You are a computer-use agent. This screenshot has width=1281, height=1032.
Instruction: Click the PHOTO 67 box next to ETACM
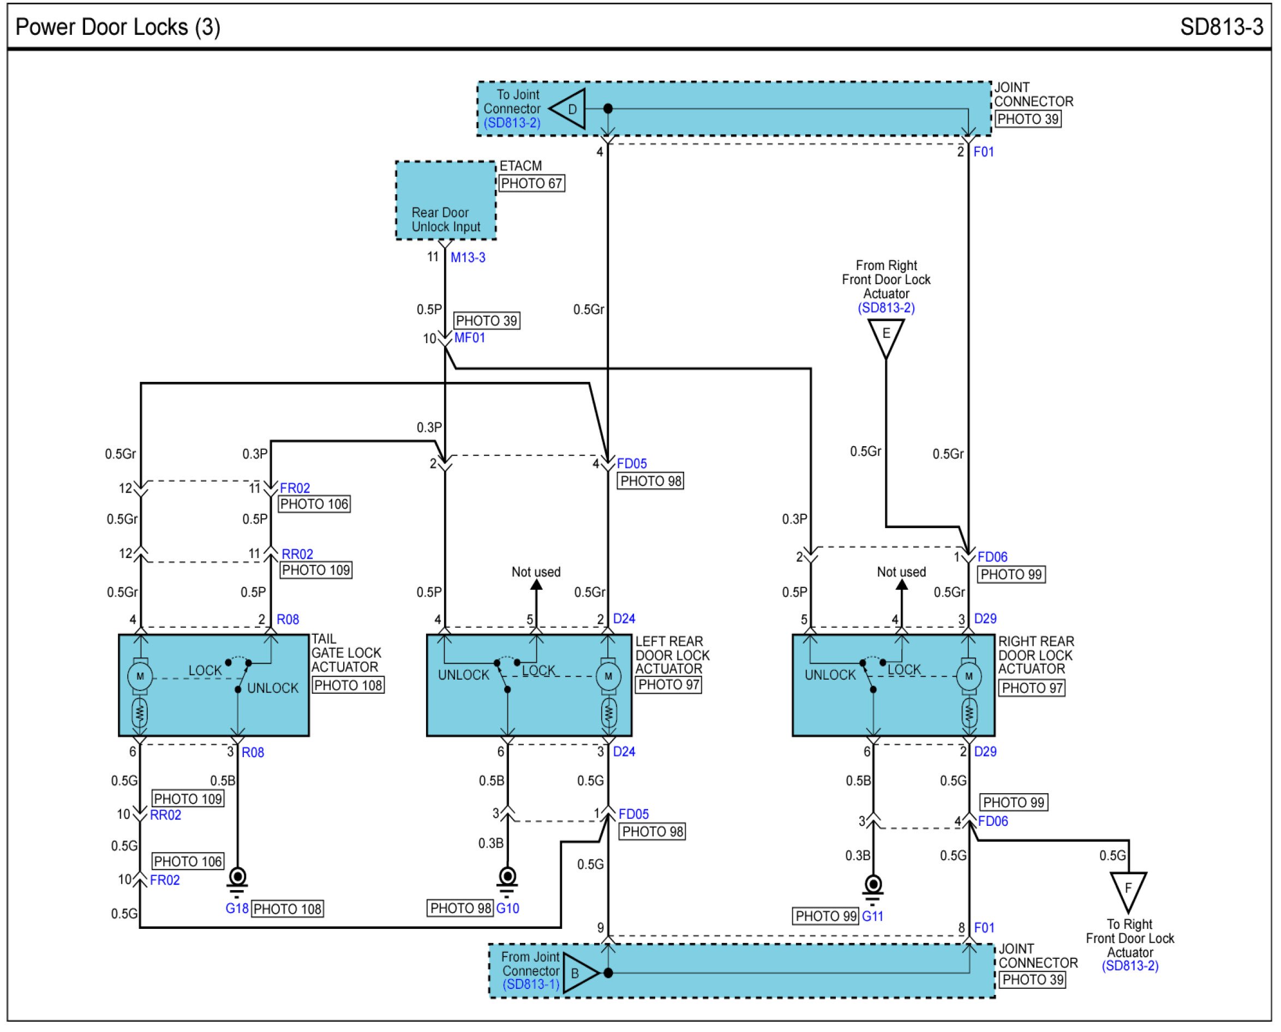point(531,184)
